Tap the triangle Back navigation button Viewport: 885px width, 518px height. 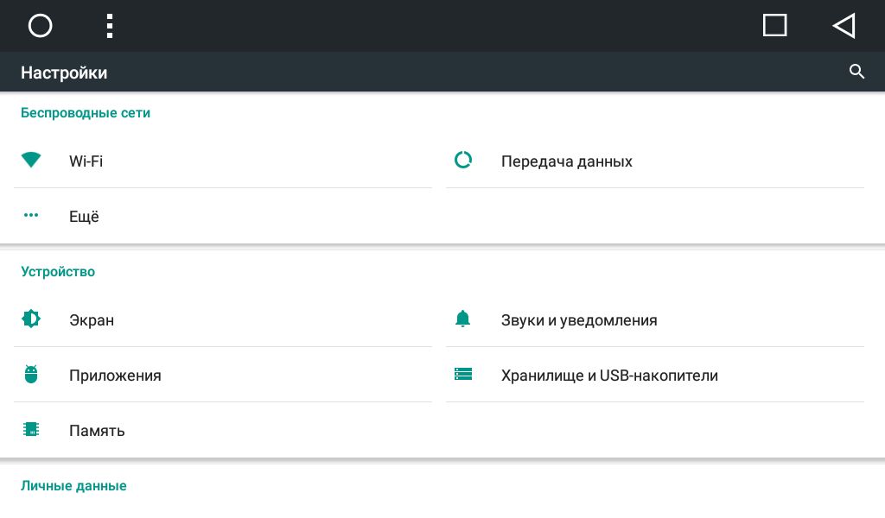tap(844, 25)
